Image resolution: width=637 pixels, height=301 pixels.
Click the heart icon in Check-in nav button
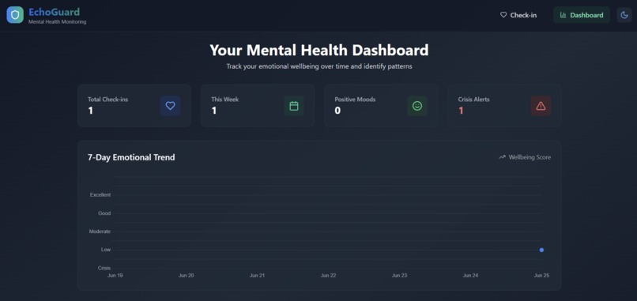pyautogui.click(x=503, y=15)
